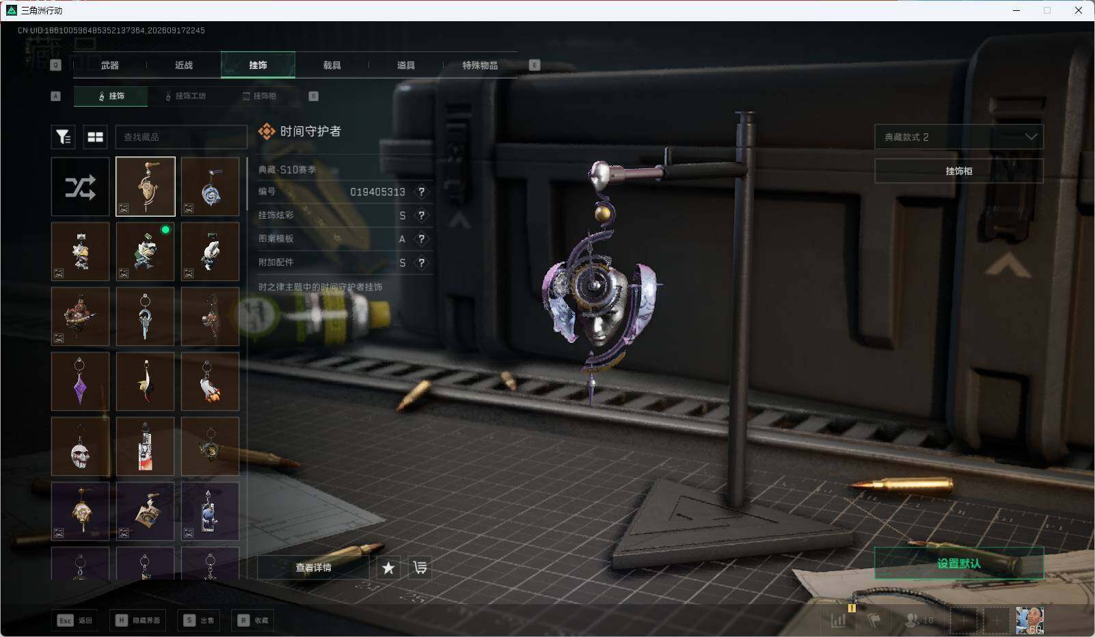Image resolution: width=1095 pixels, height=637 pixels.
Task: Click the Q key hint before 武器
Action: (56, 65)
